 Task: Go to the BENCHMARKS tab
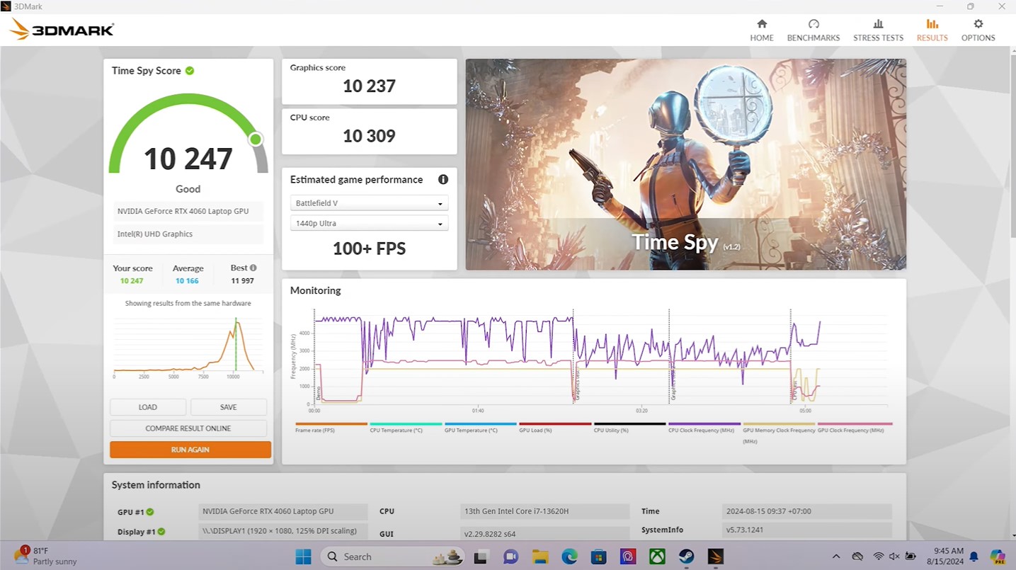(x=814, y=30)
